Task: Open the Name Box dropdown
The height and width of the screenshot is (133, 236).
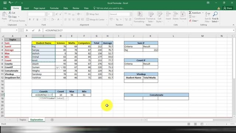Action: (x=17, y=30)
